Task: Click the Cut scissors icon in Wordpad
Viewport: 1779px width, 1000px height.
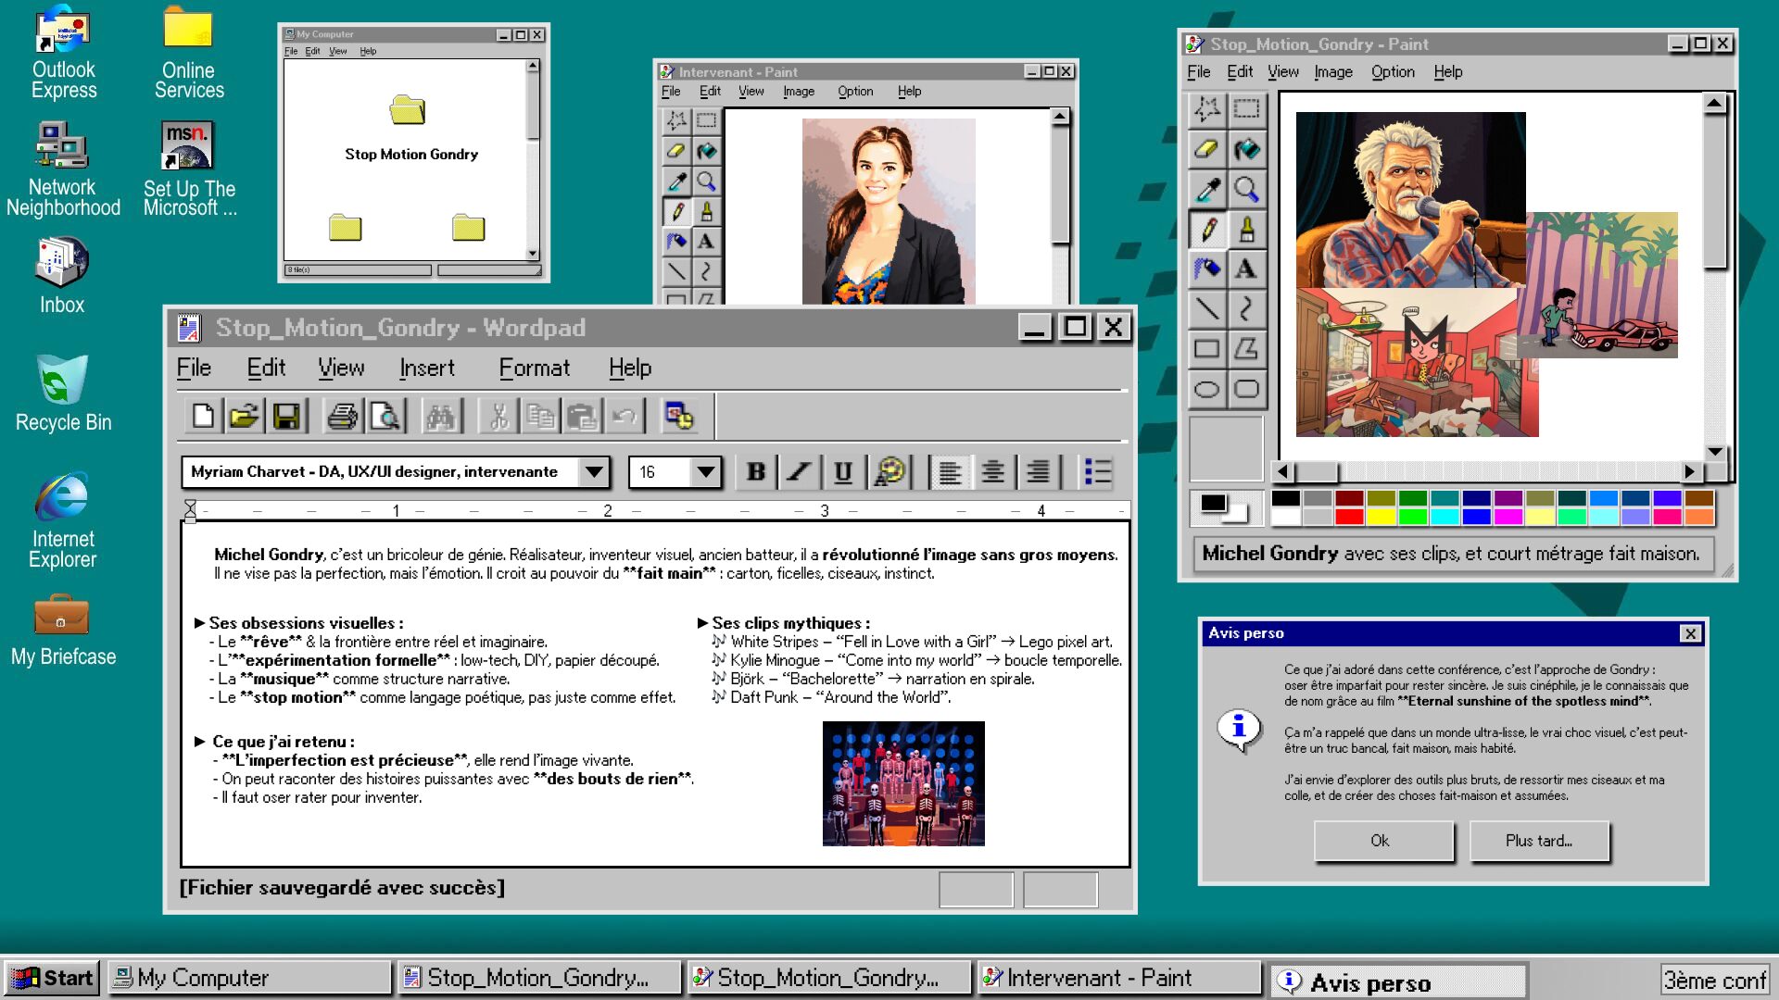Action: 498,417
